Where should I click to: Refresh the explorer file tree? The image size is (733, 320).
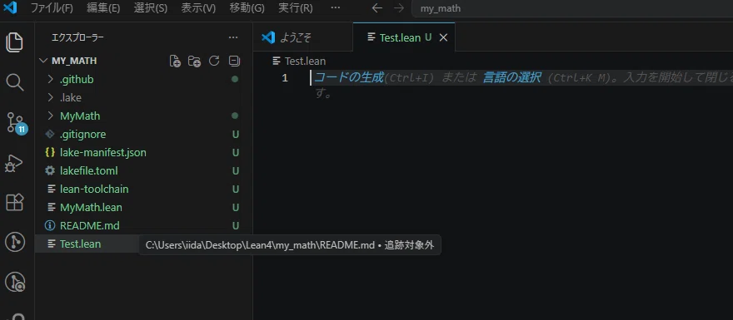(x=214, y=61)
